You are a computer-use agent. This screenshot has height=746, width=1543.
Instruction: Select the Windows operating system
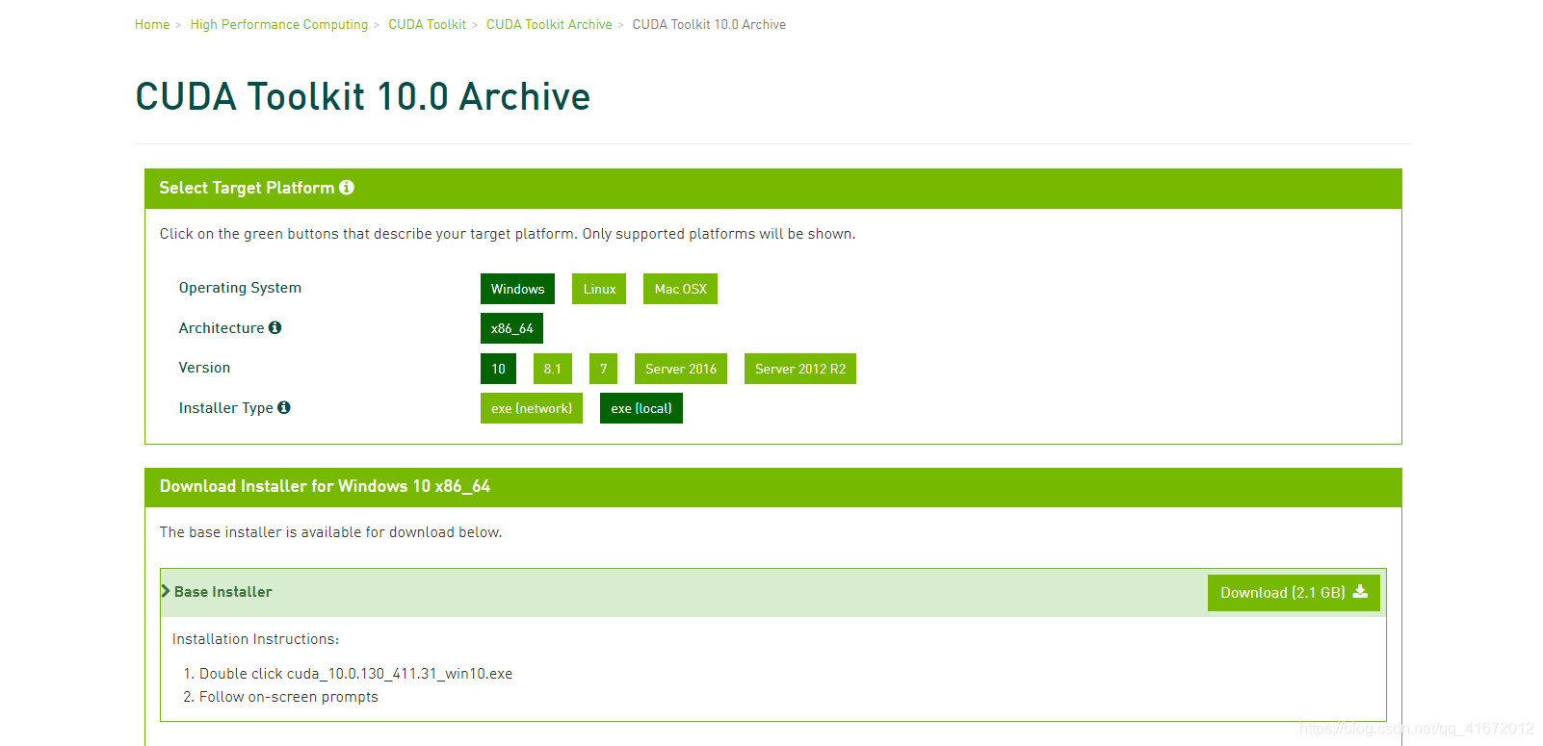coord(517,289)
